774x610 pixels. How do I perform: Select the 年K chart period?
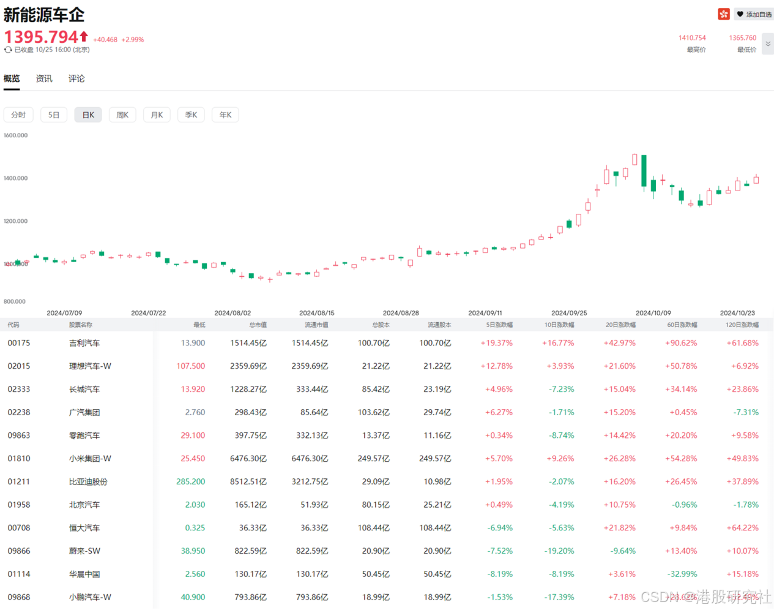tap(225, 115)
